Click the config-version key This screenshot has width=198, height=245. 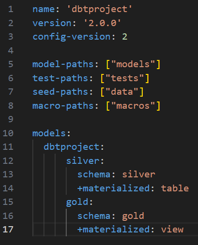[72, 37]
